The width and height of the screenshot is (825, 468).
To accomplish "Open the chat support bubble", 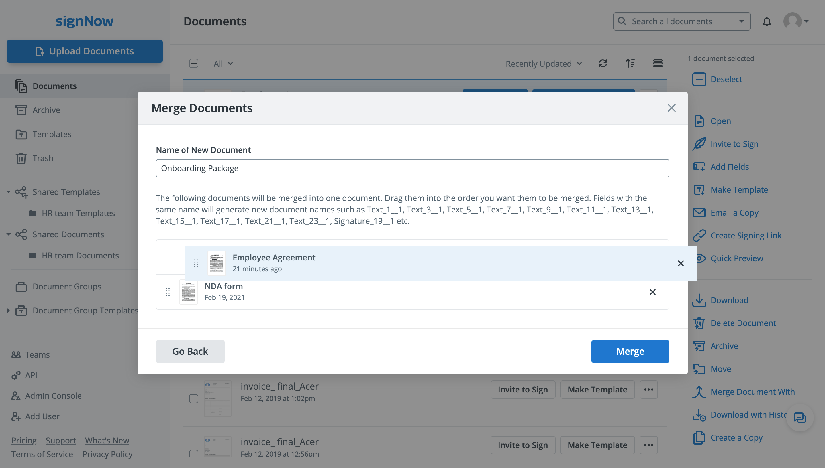I will (x=800, y=418).
